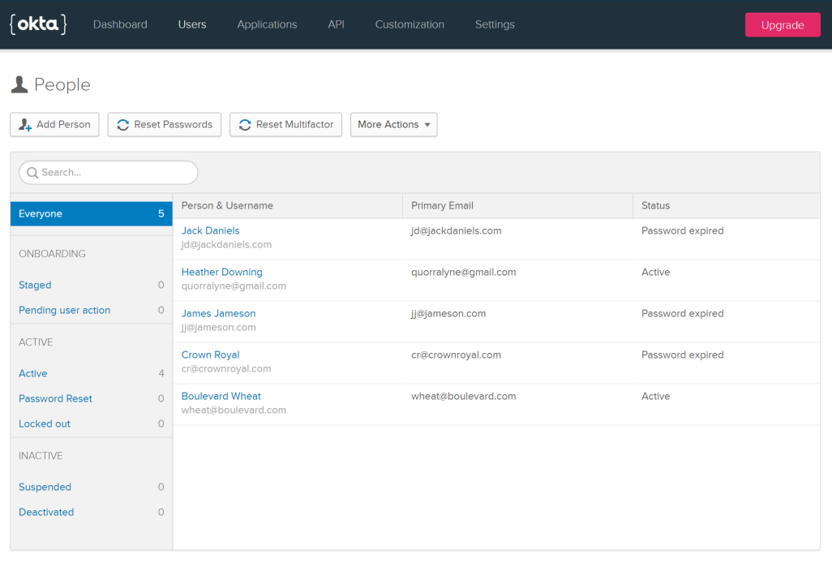Open the API menu item

pyautogui.click(x=336, y=24)
